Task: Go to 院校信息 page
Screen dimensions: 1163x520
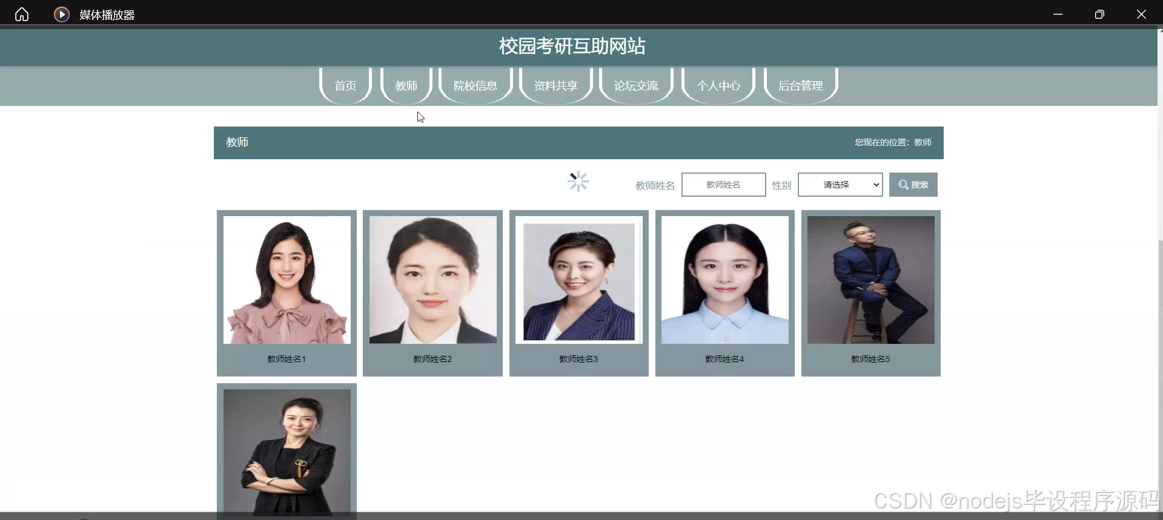Action: 475,85
